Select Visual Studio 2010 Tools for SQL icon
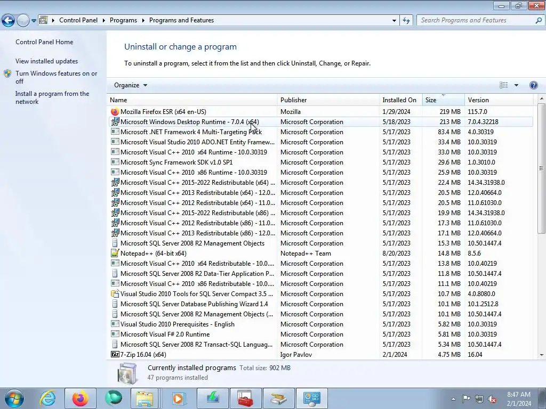The height and width of the screenshot is (409, 546). 115,293
